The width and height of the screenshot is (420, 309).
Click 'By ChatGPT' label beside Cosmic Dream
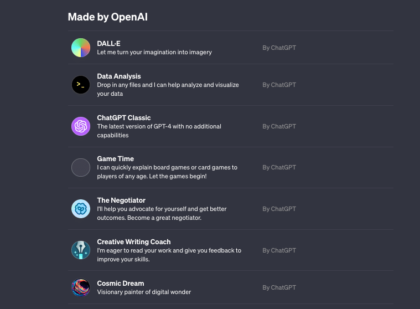pyautogui.click(x=279, y=287)
